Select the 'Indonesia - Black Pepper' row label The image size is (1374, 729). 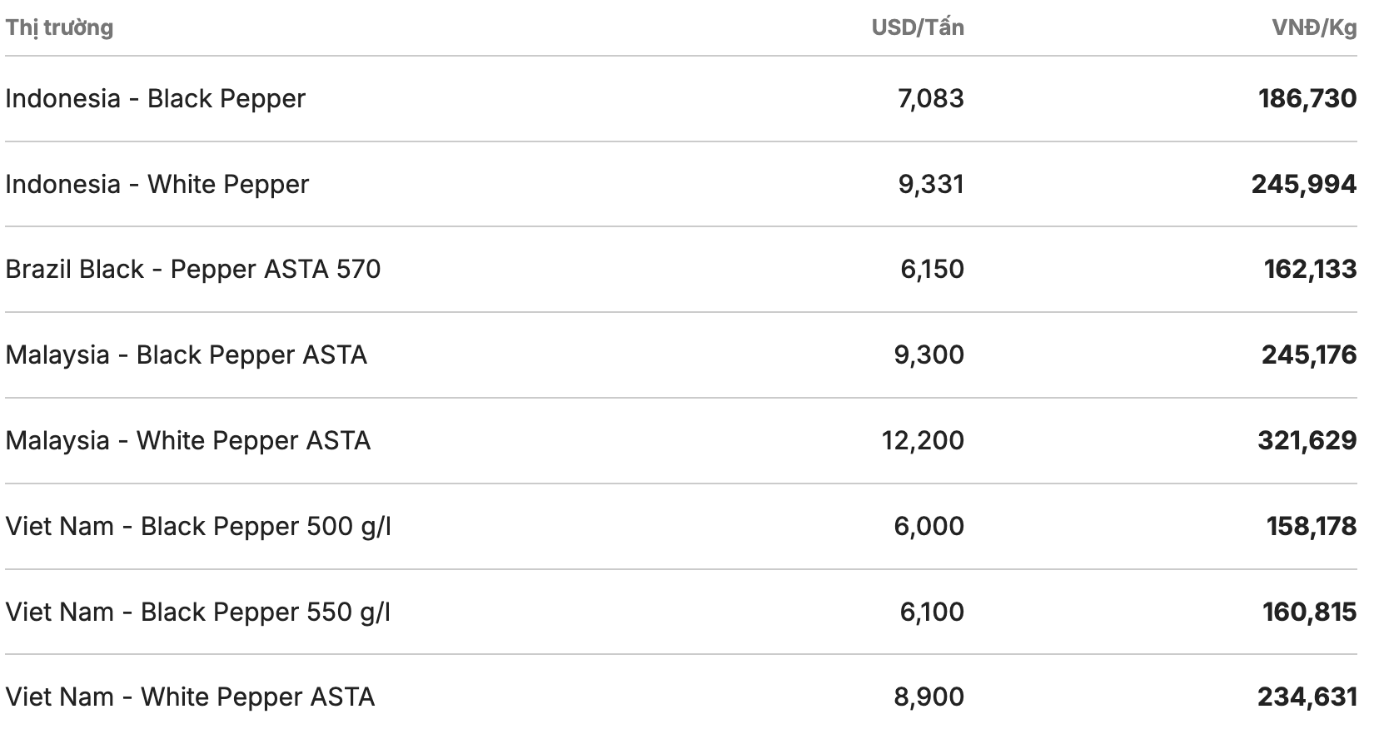(x=156, y=98)
